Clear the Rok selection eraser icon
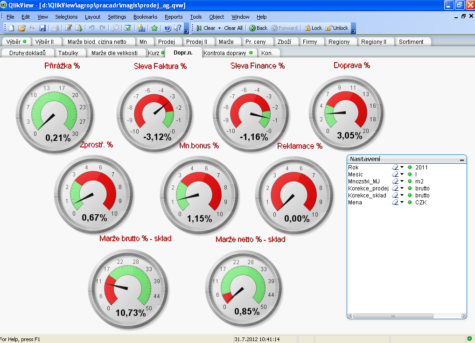This screenshot has height=343, width=475. pyautogui.click(x=395, y=167)
